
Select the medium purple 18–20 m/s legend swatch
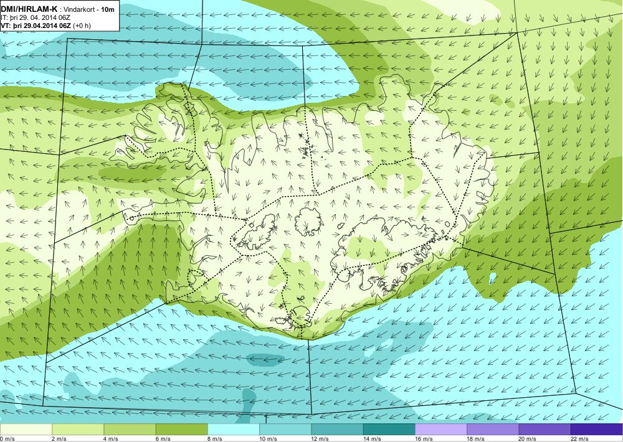click(493, 430)
